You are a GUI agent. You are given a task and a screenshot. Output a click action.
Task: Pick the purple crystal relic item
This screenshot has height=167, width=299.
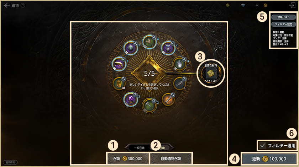[x=131, y=99]
